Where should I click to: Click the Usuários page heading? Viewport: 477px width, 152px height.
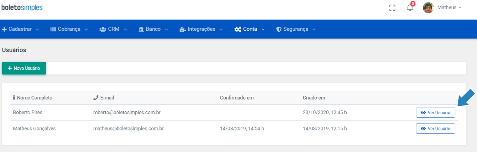pos(14,50)
